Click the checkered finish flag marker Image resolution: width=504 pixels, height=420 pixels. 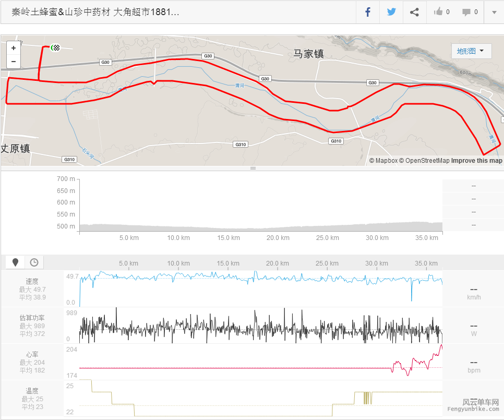(x=56, y=48)
